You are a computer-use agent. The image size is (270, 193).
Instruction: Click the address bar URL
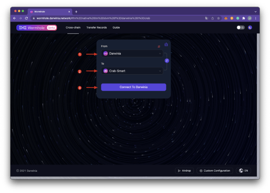click(93, 18)
